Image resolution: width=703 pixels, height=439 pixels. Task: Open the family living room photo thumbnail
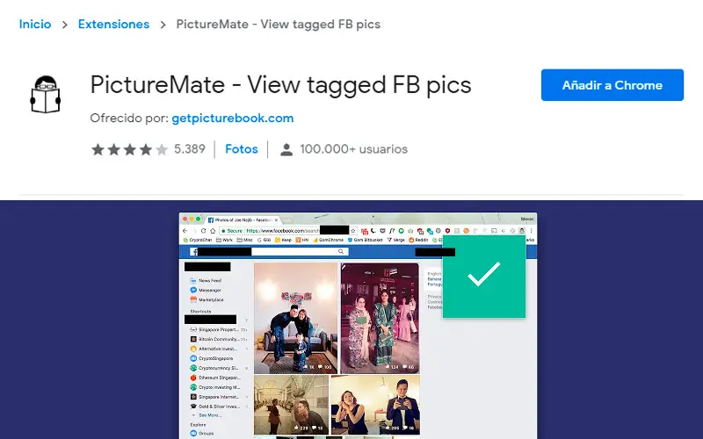[x=295, y=318]
